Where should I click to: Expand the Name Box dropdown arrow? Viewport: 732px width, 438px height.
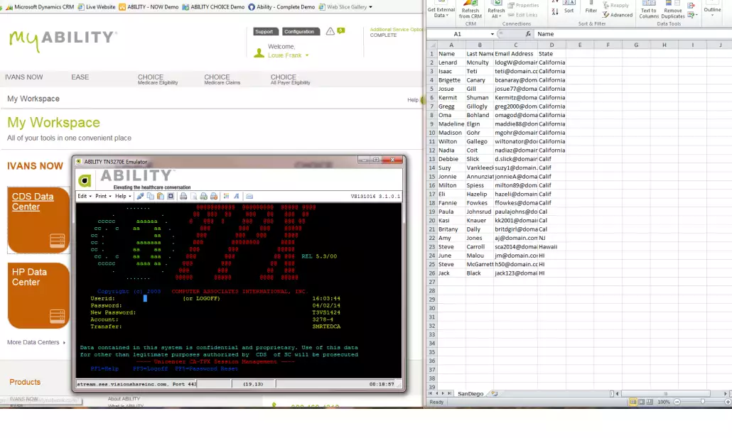click(492, 34)
